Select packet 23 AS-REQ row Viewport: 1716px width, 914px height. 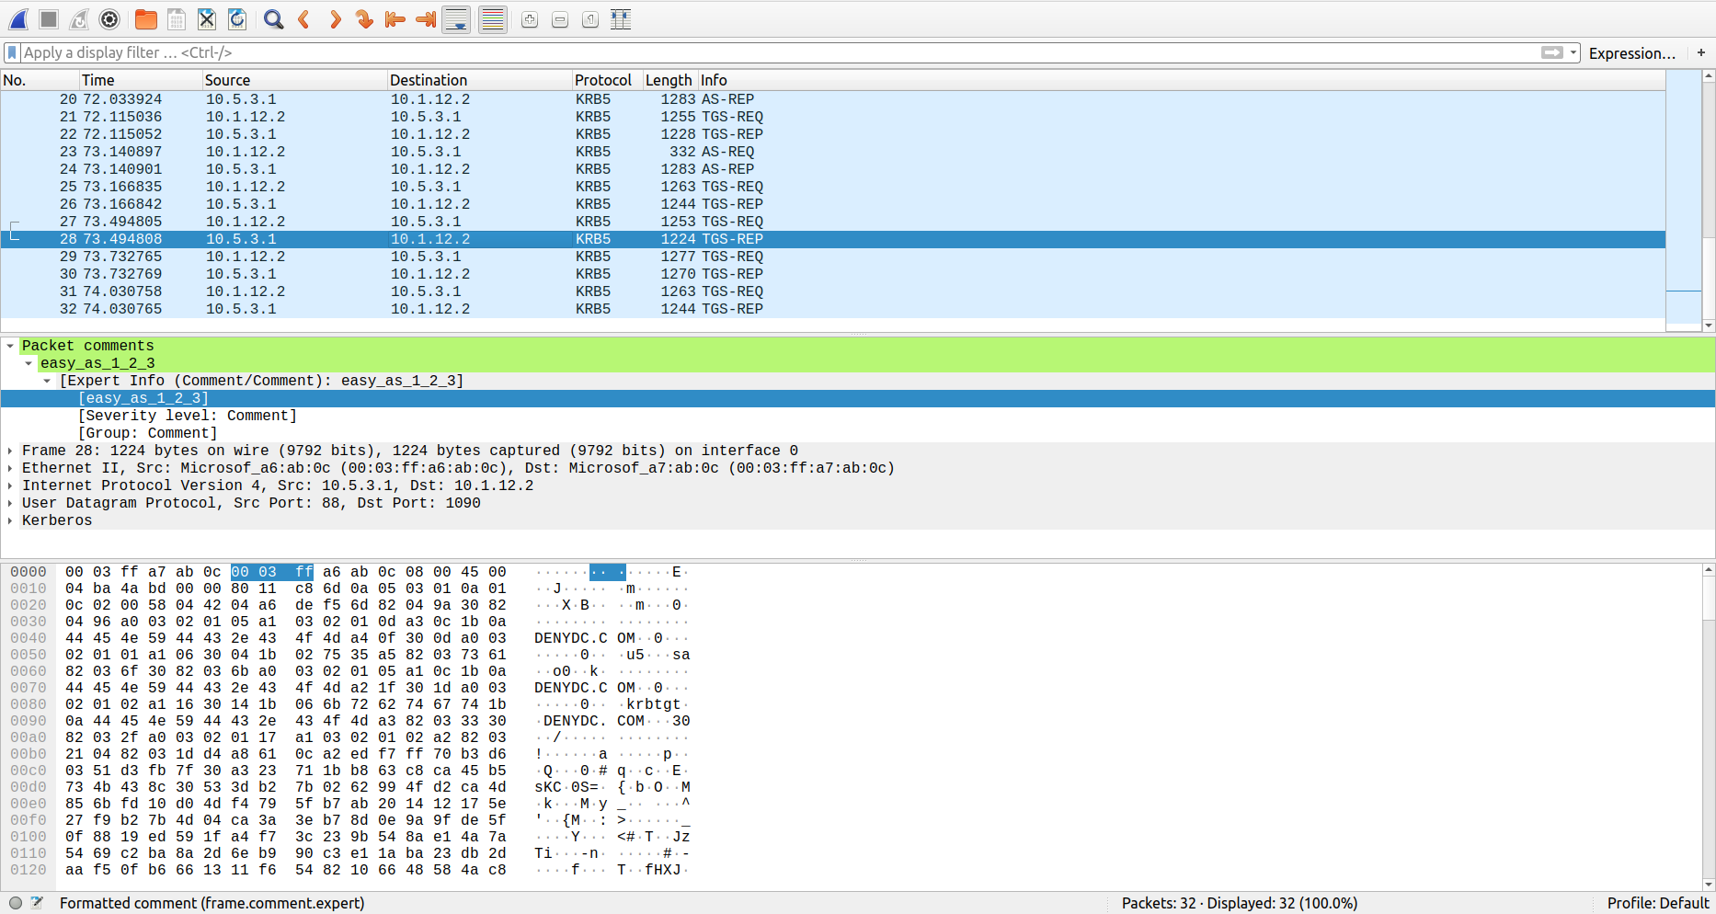click(x=833, y=152)
